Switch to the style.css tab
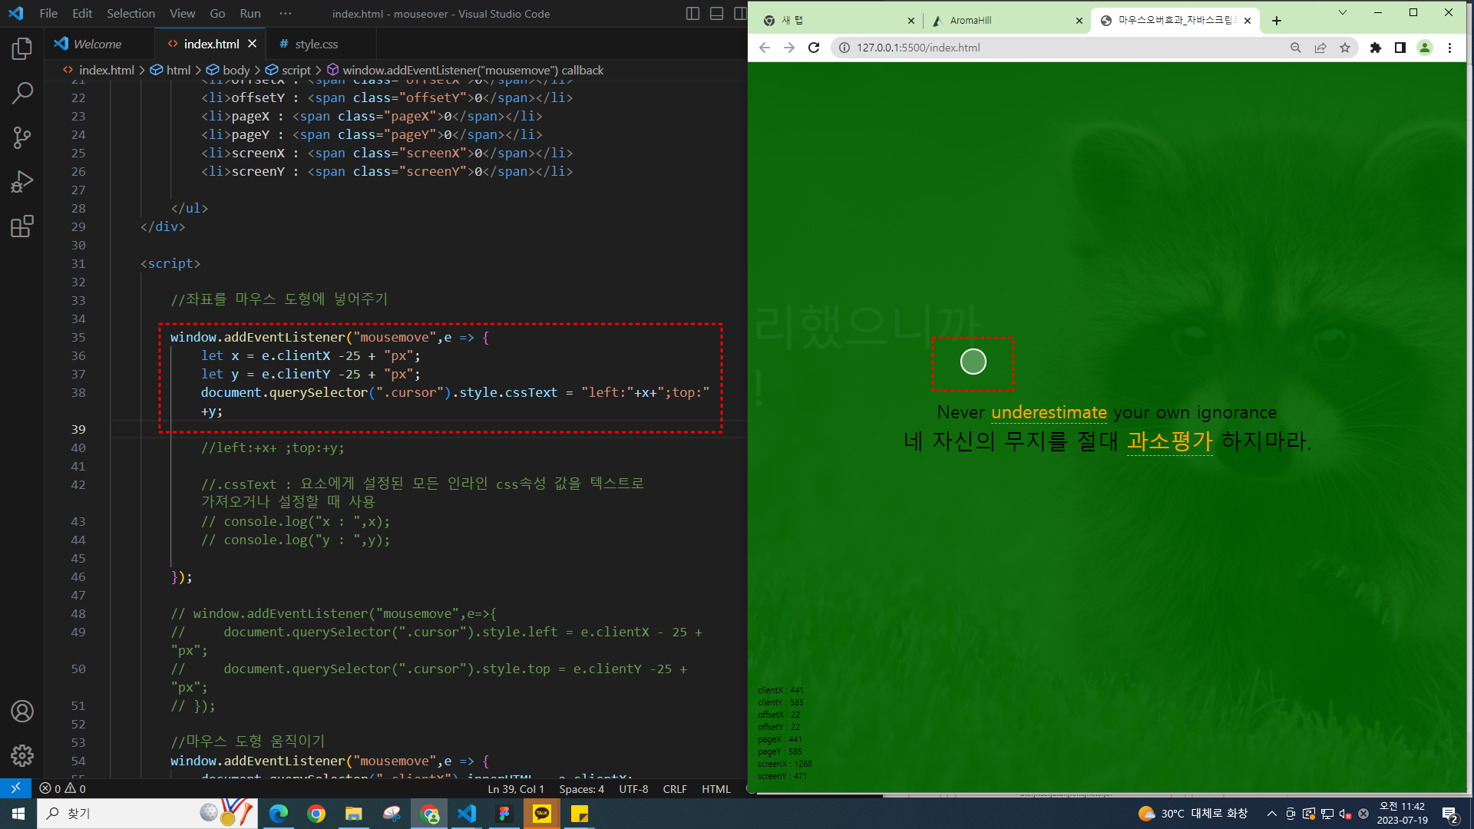1474x829 pixels. point(316,45)
